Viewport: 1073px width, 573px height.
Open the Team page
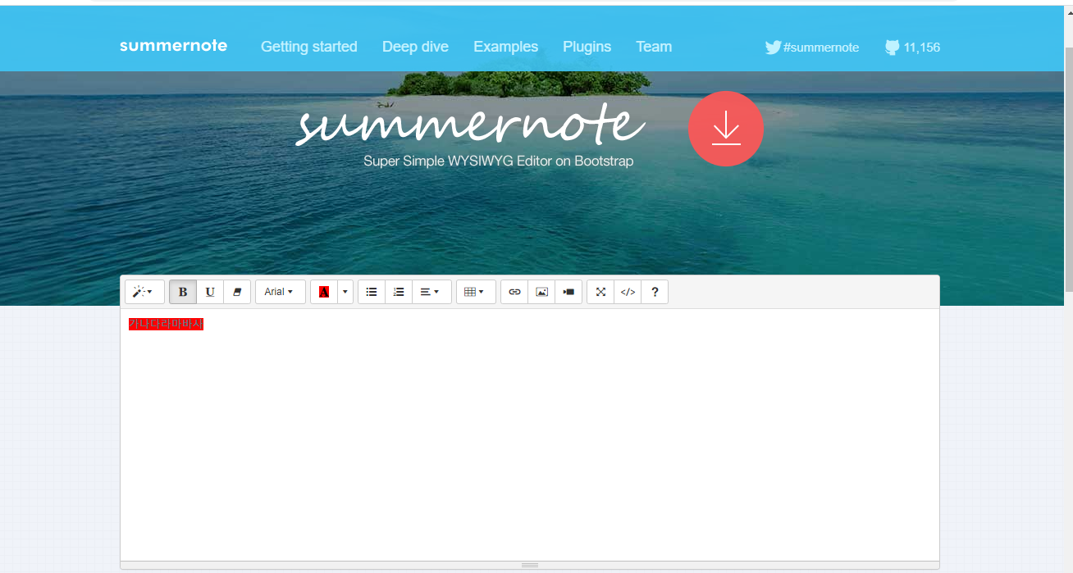tap(654, 47)
